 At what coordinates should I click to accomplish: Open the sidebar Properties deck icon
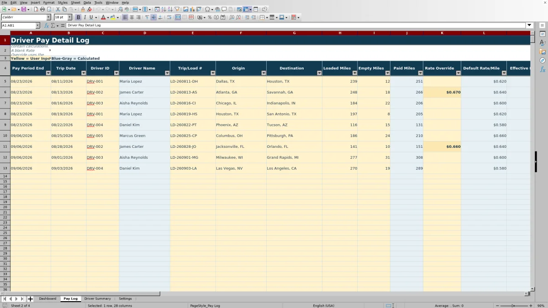543,34
